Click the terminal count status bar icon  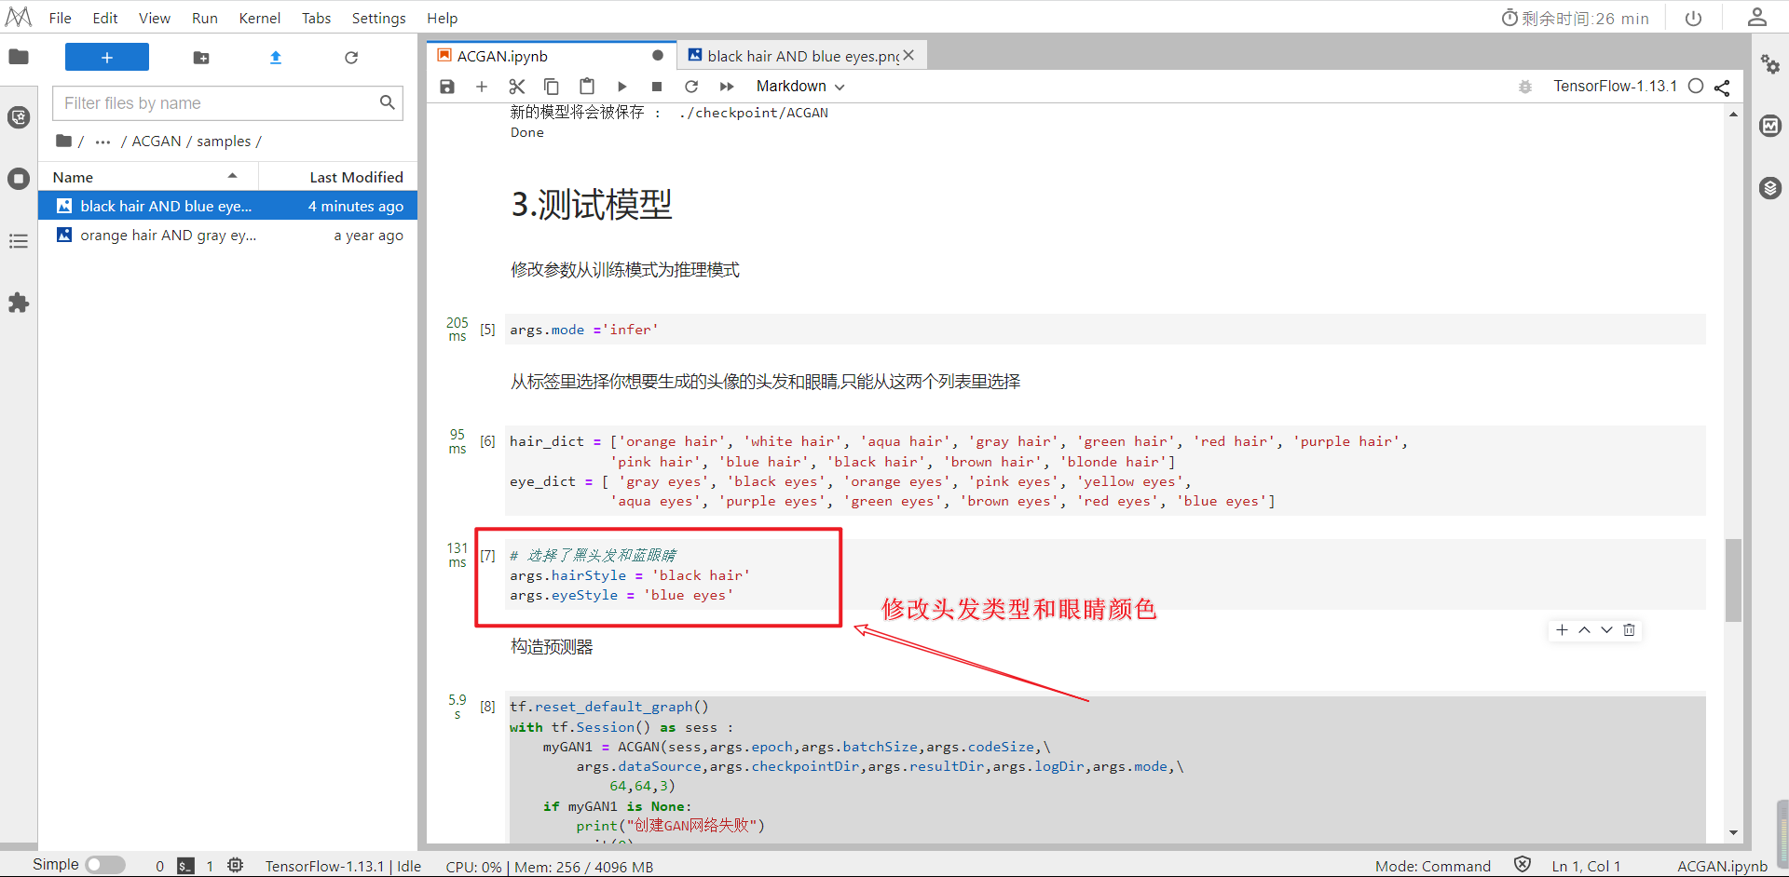186,866
